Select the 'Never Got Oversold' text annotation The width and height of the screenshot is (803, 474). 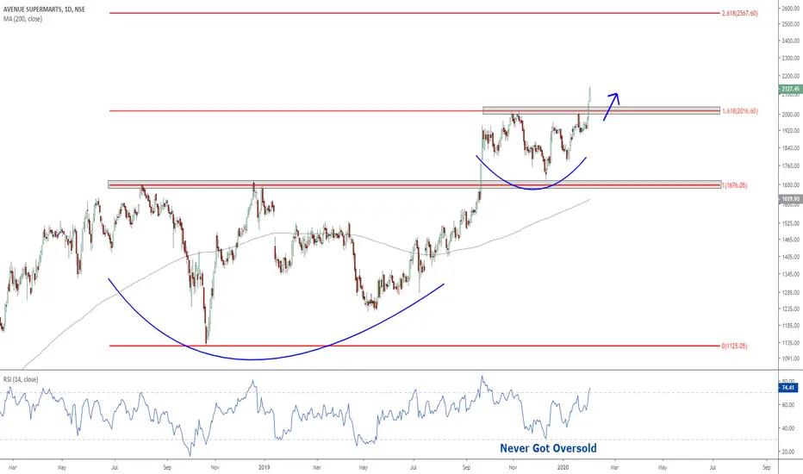(548, 448)
